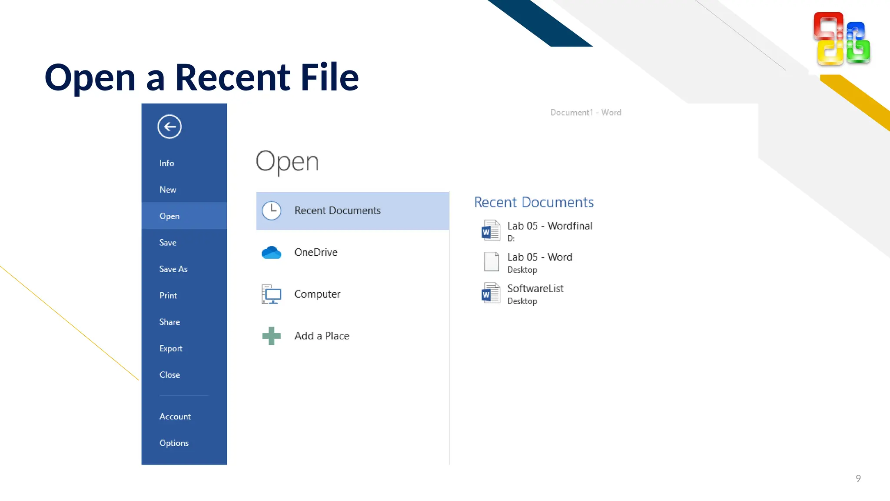Click the Word icon beside Lab 05 - Wordfinal
This screenshot has height=501, width=890.
click(x=491, y=230)
